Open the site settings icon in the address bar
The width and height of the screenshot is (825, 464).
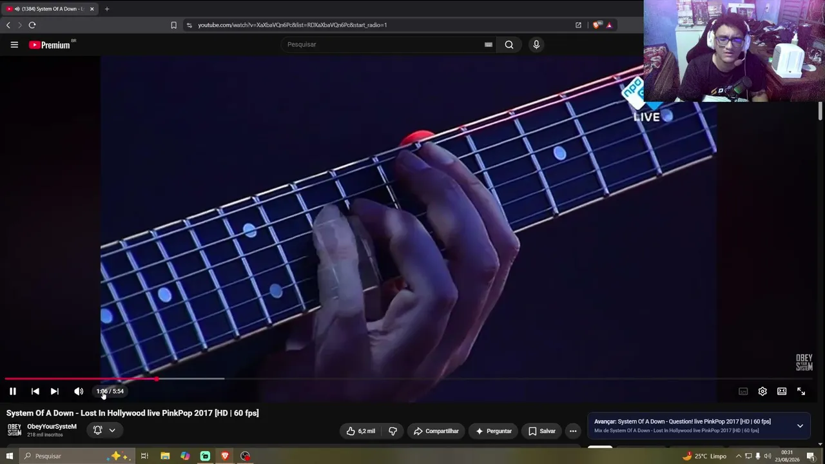point(189,25)
